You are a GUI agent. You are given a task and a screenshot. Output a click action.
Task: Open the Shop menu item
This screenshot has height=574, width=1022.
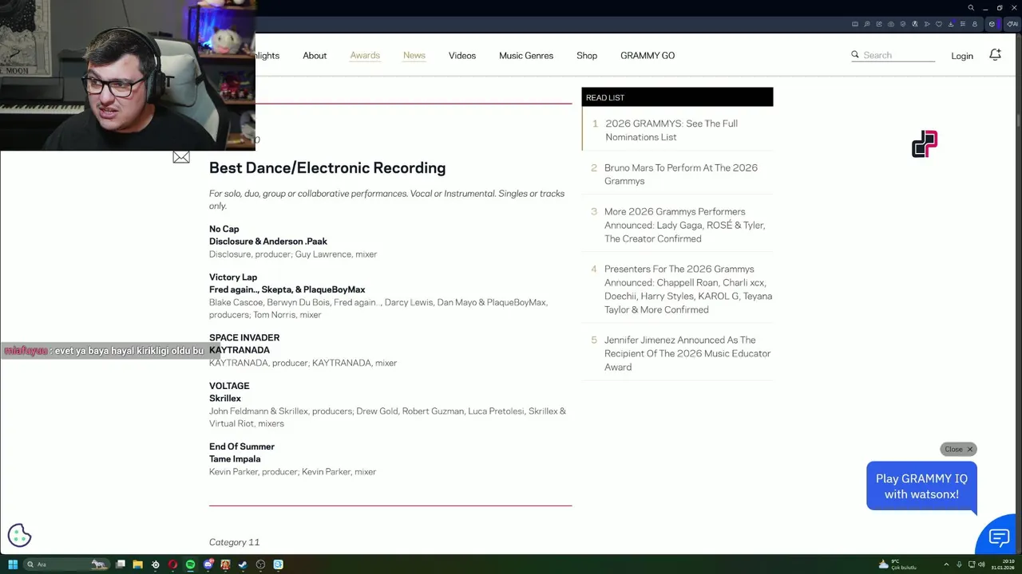(x=587, y=55)
